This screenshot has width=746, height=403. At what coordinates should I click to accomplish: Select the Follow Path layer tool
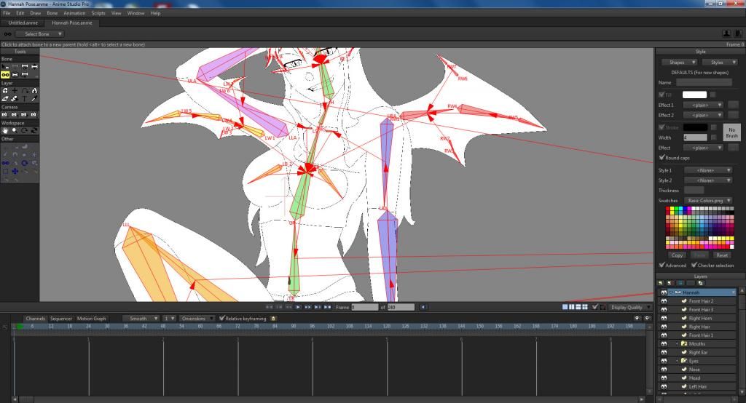pos(25,90)
